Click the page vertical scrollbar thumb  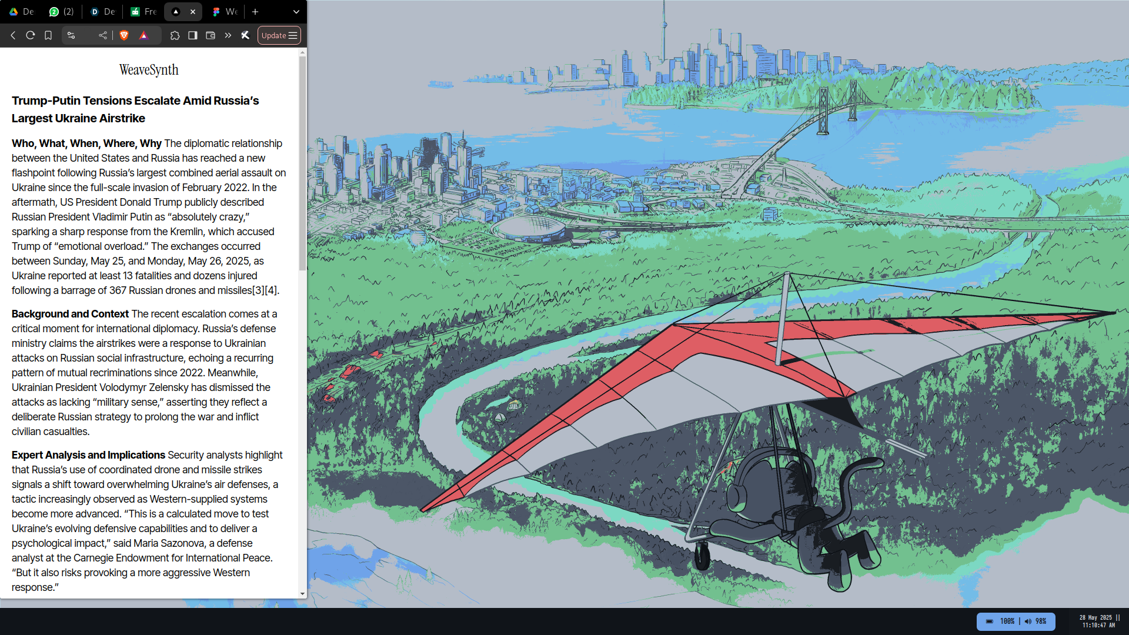pos(302,162)
